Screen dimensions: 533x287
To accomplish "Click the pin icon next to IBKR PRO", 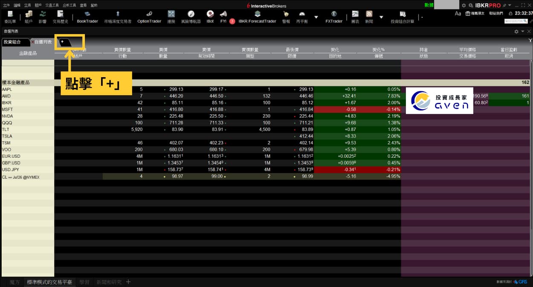I will tap(504, 6).
